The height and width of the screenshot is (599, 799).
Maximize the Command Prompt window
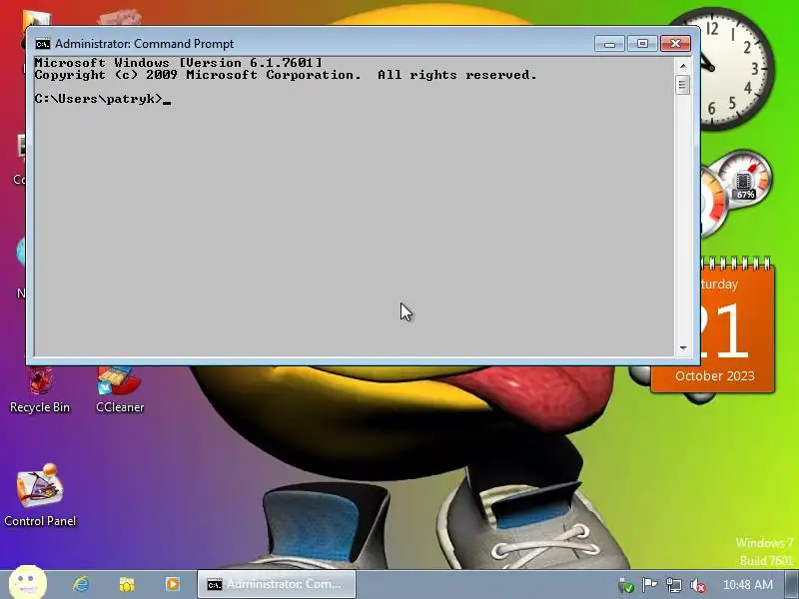point(642,44)
